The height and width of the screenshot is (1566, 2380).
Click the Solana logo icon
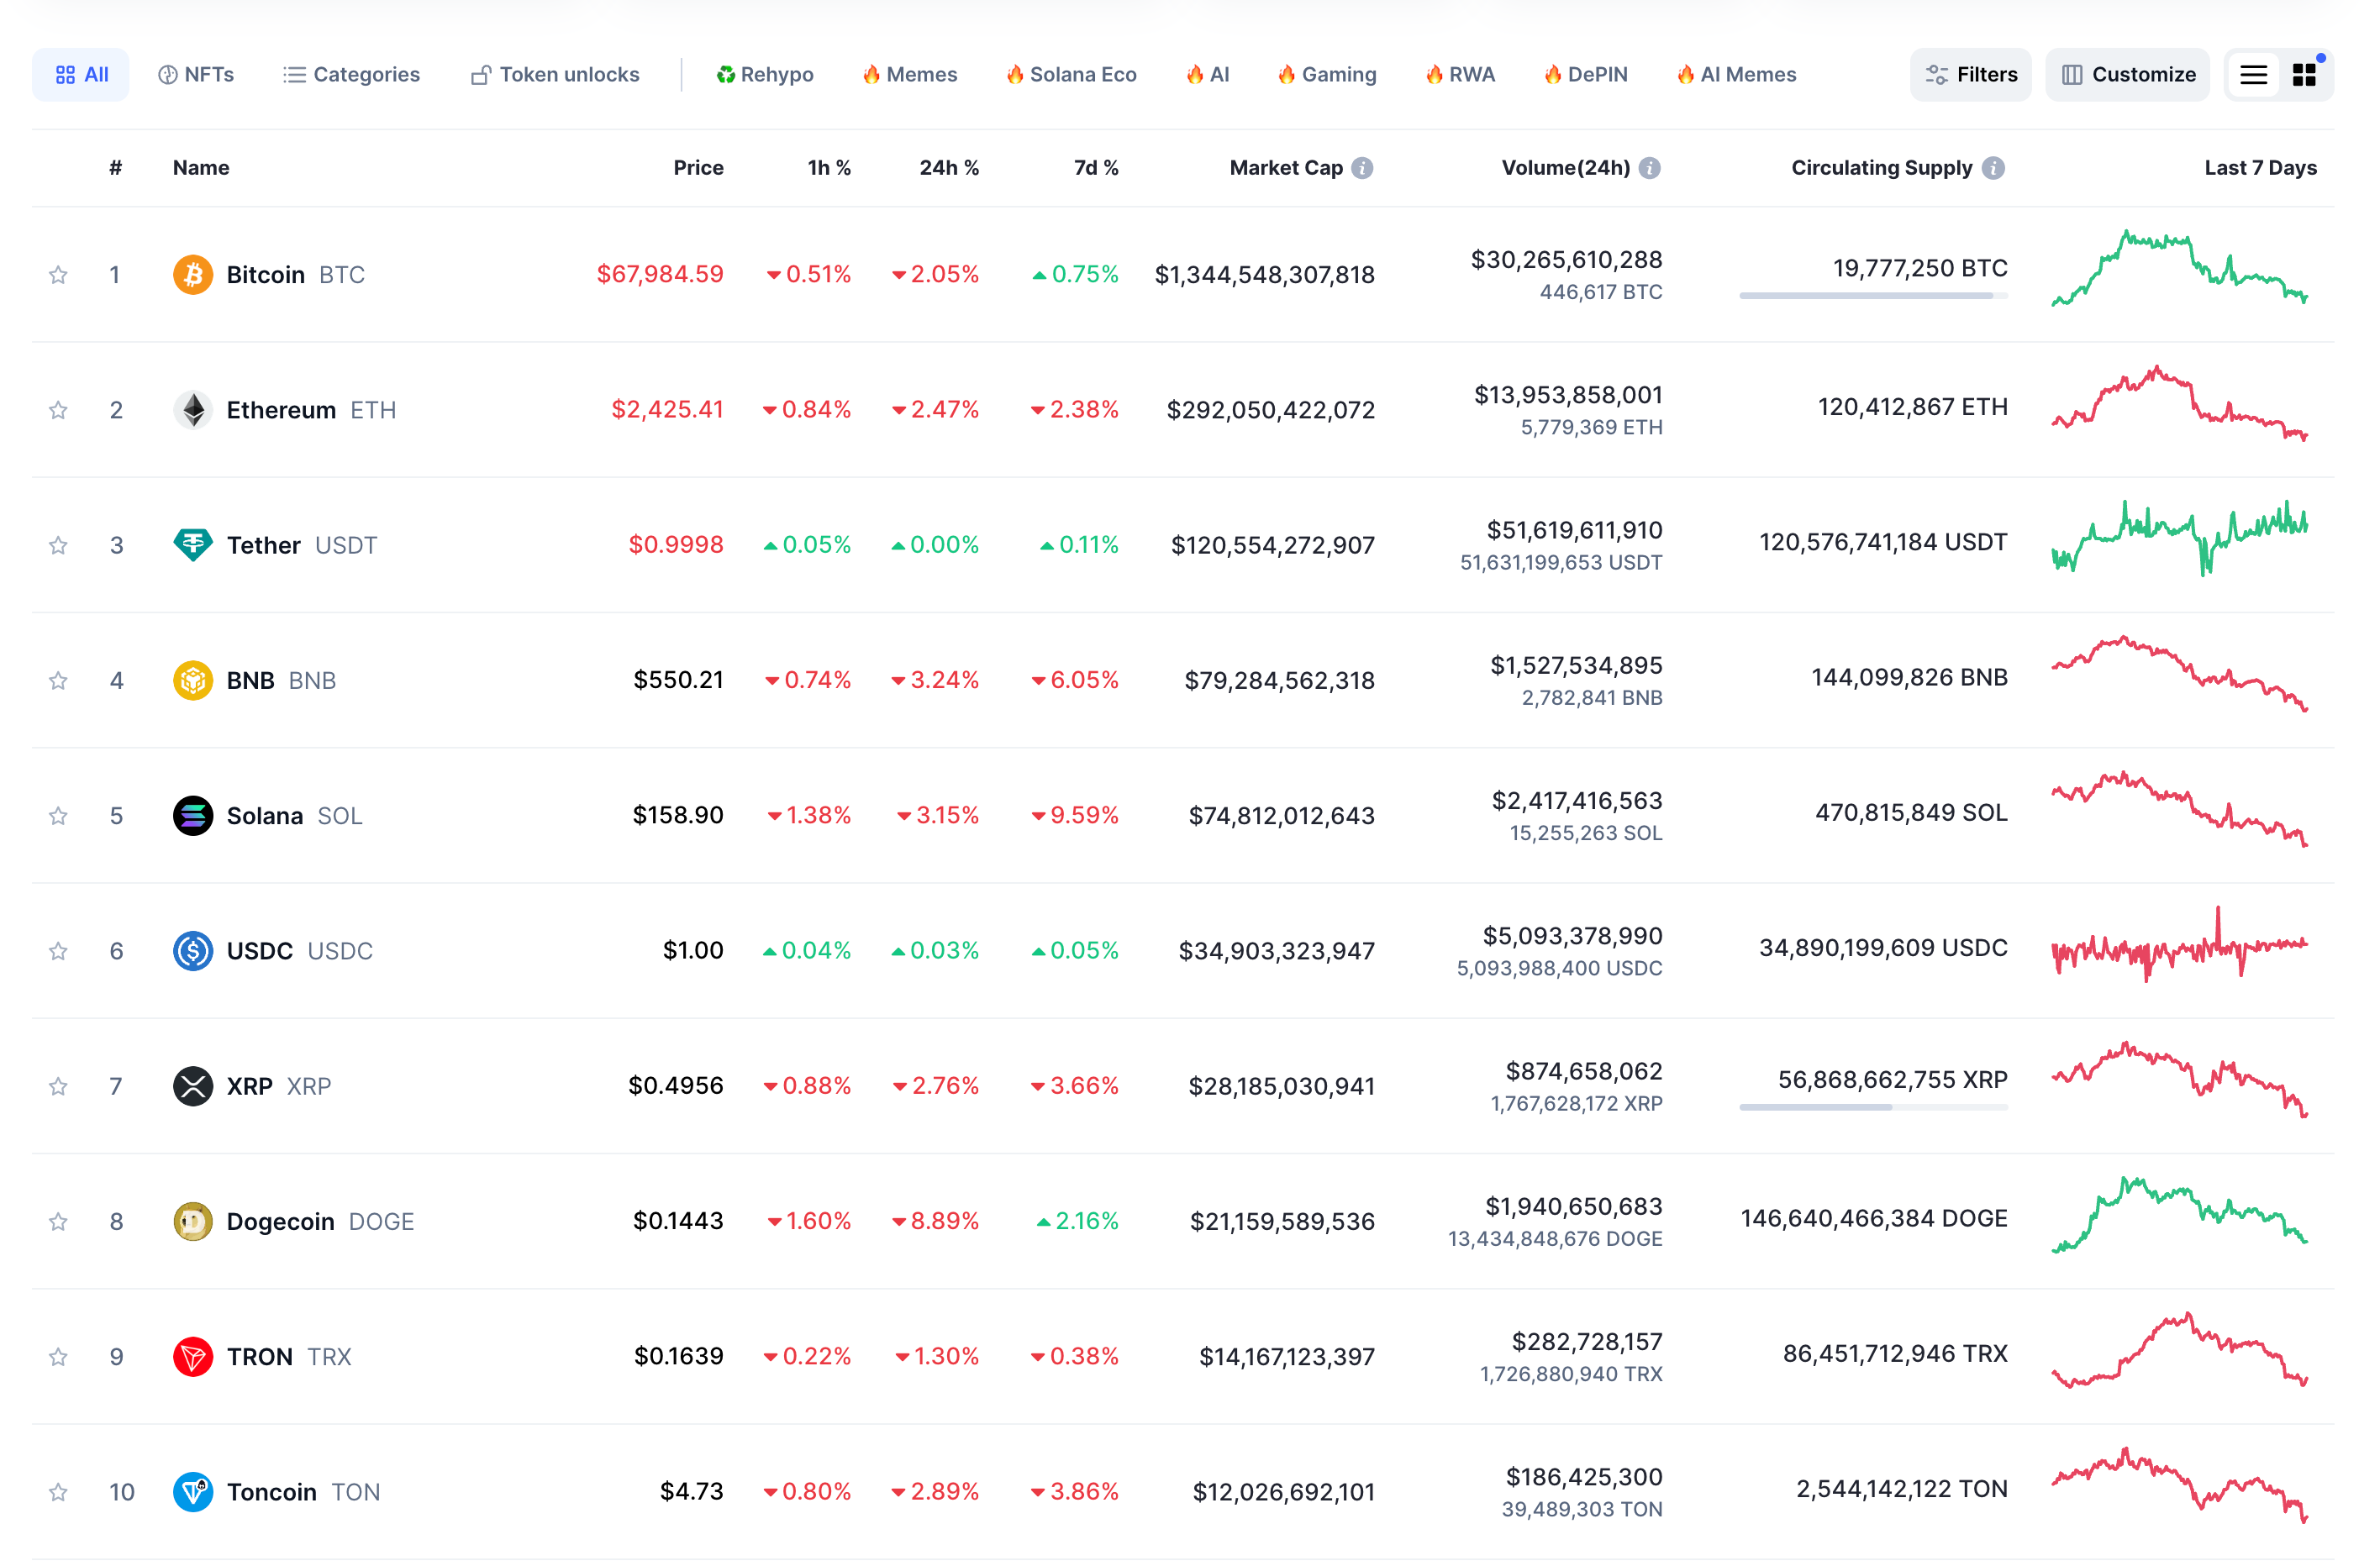tap(193, 815)
